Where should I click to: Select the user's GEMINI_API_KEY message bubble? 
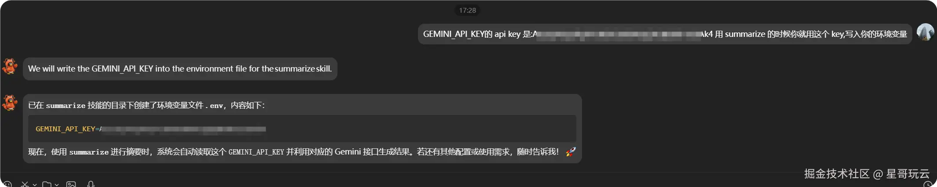[665, 34]
